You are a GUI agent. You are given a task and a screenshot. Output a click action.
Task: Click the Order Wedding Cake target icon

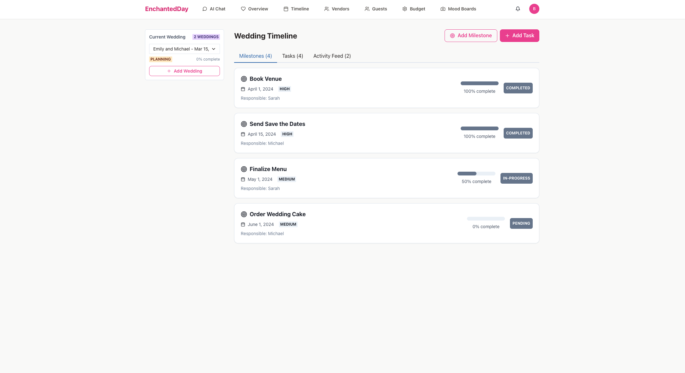click(244, 214)
